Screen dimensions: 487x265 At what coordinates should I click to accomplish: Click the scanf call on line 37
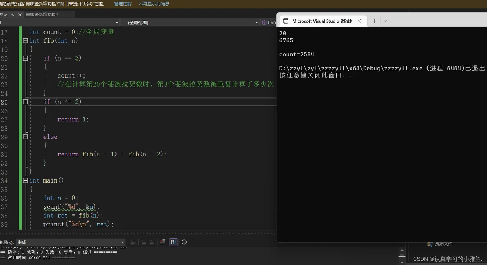tap(71, 207)
